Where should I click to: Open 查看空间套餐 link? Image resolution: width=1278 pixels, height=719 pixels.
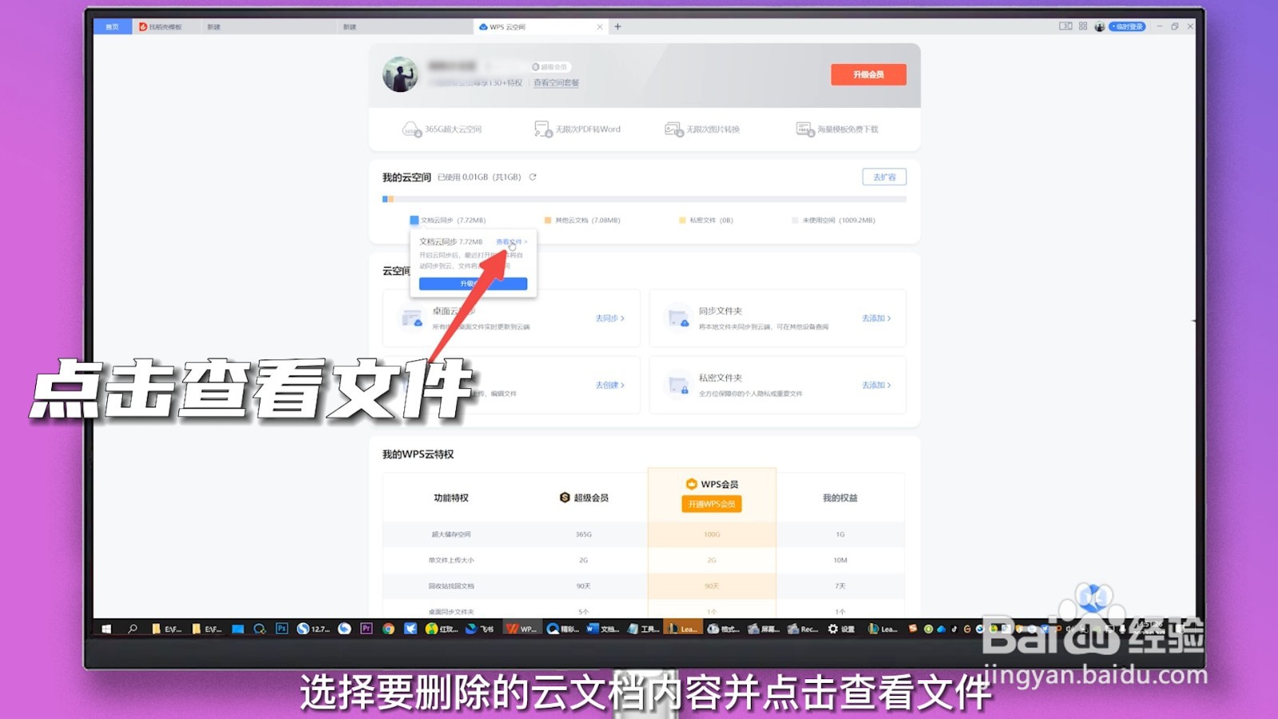pyautogui.click(x=556, y=83)
